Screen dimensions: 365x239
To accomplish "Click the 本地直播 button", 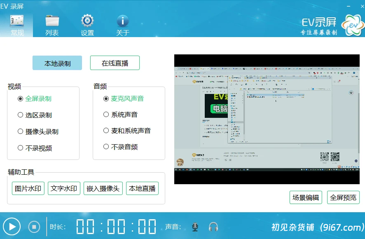I will click(x=142, y=188).
